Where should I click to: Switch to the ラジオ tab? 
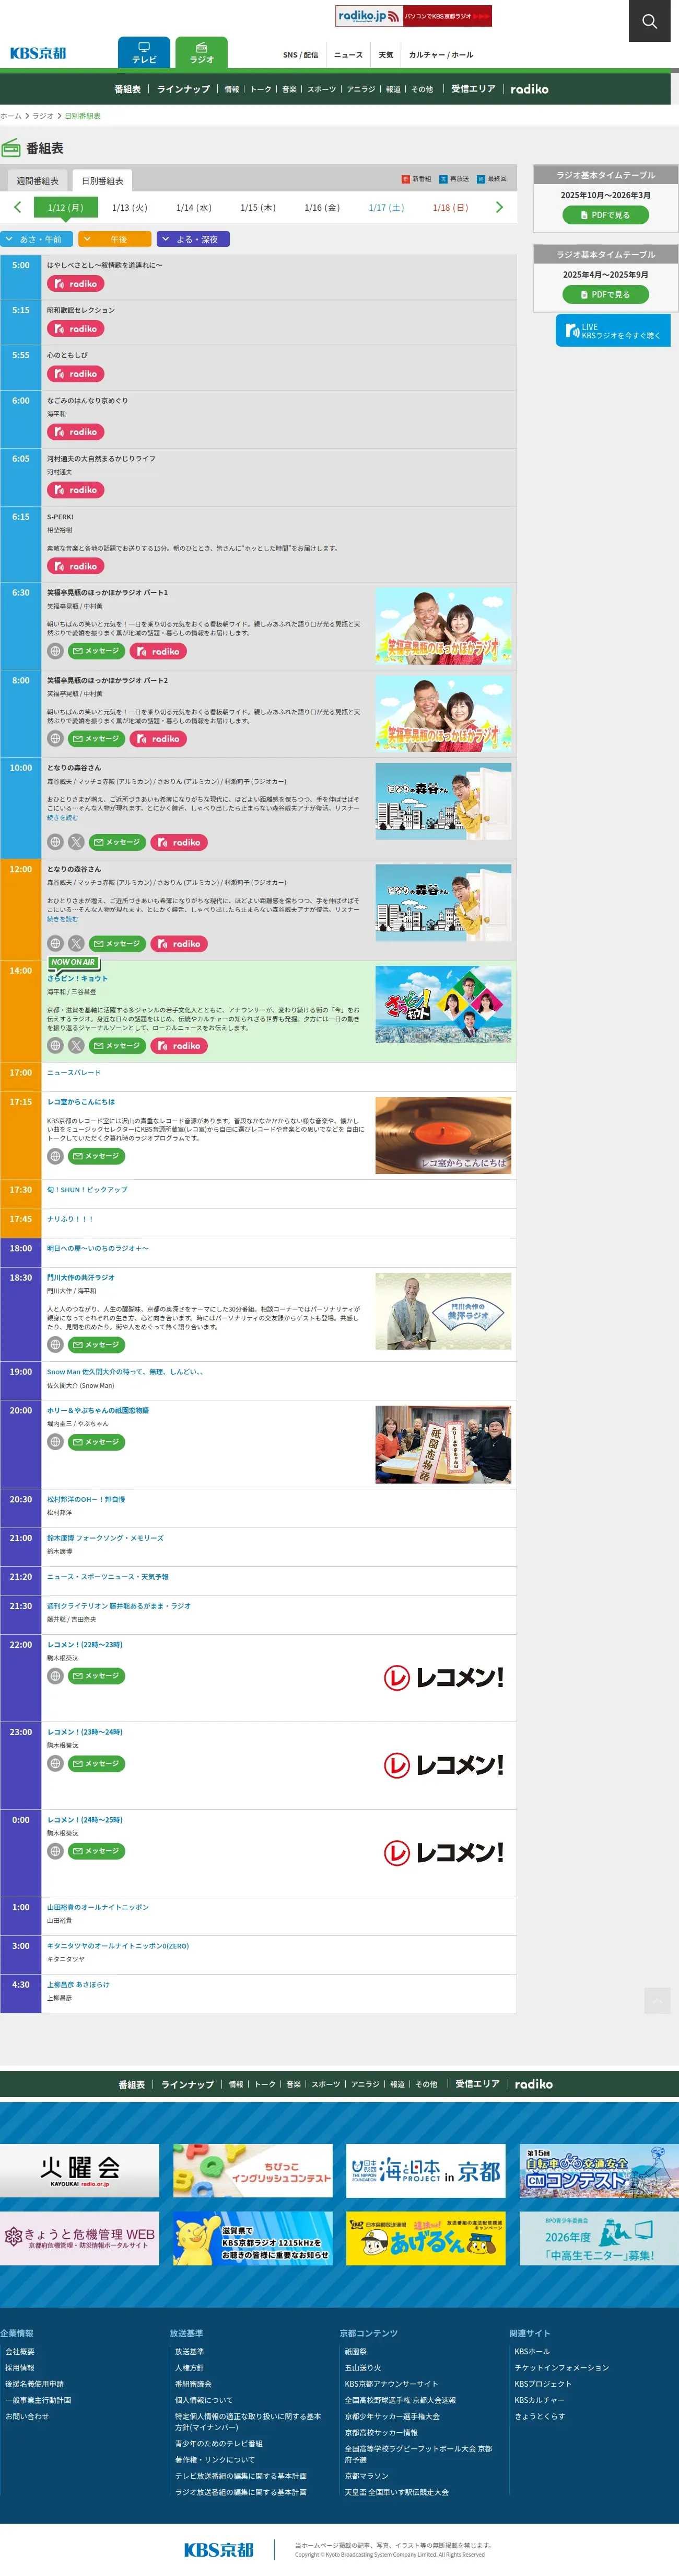tap(202, 53)
